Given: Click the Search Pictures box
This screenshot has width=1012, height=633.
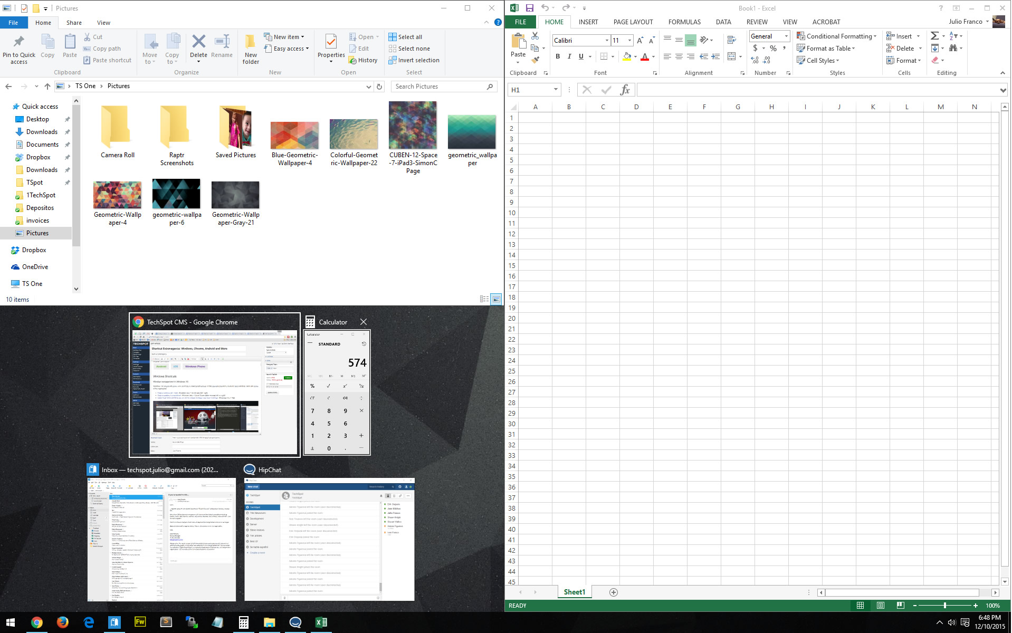Looking at the screenshot, I should [x=443, y=87].
